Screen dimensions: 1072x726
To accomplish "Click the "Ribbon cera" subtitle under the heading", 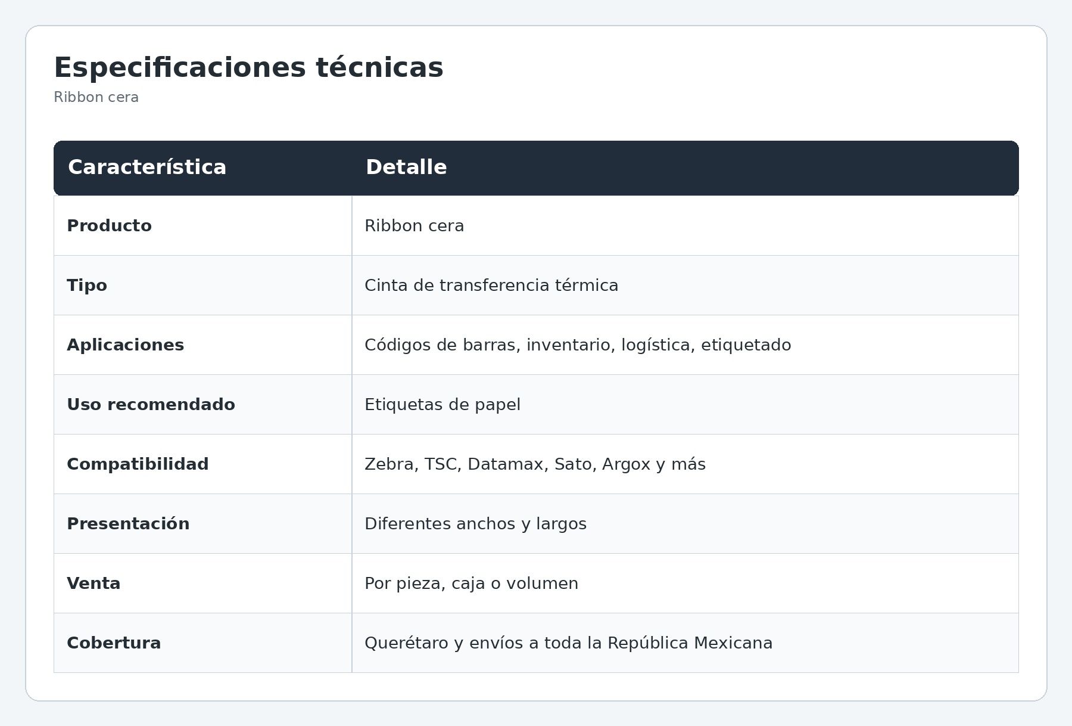I will pyautogui.click(x=96, y=97).
